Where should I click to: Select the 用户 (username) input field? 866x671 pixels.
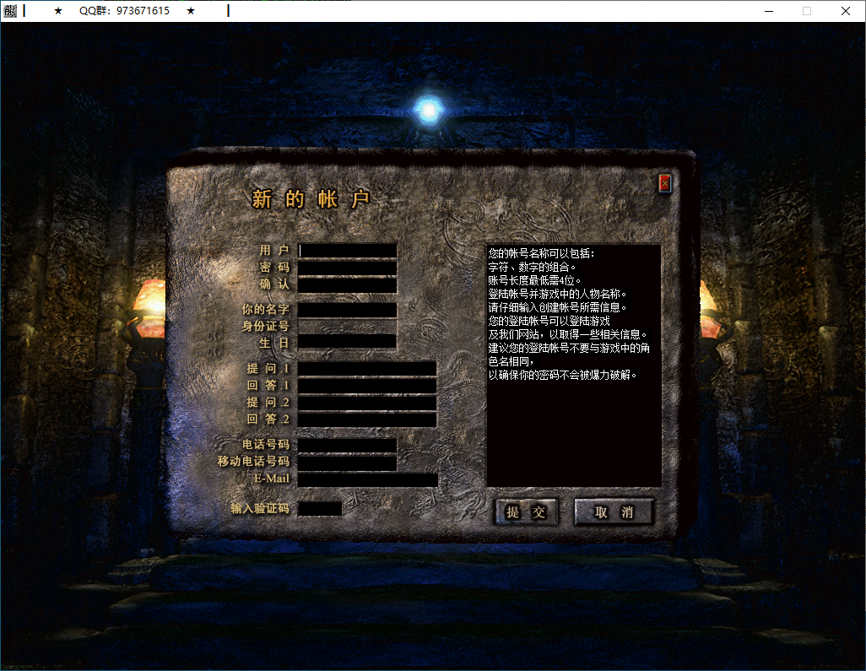click(x=348, y=251)
